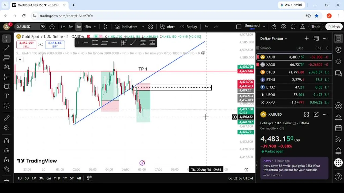Viewport: 344px width, 193px height.
Task: Open the notifications bell sidebar icon
Action: click(338, 150)
